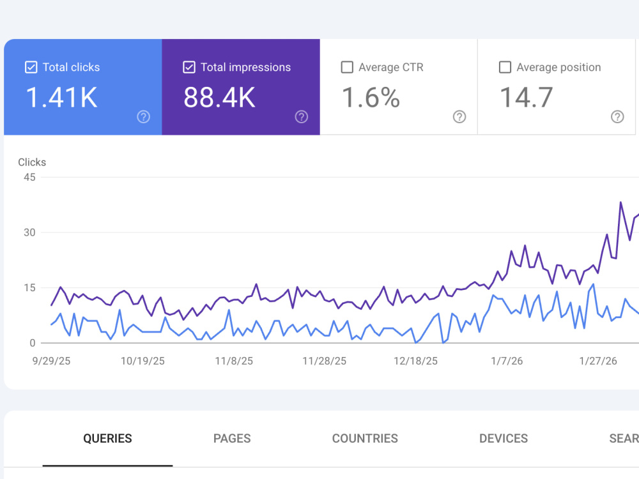Screen dimensions: 639x479
Task: Click the 10/19/25 date label
Action: pos(142,361)
